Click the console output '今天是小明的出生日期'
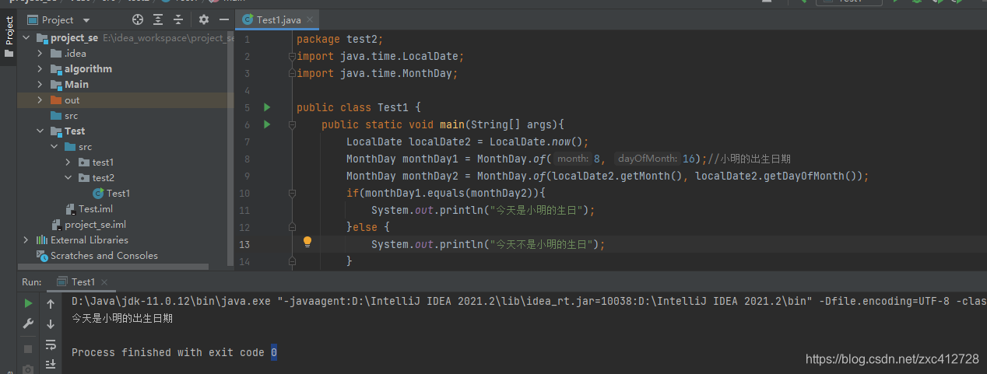 [122, 318]
